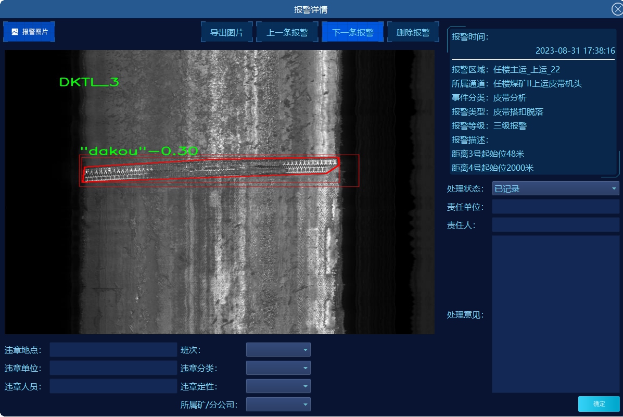Focus the 违章地点 input field
Screen dimensions: 623x417
click(113, 350)
